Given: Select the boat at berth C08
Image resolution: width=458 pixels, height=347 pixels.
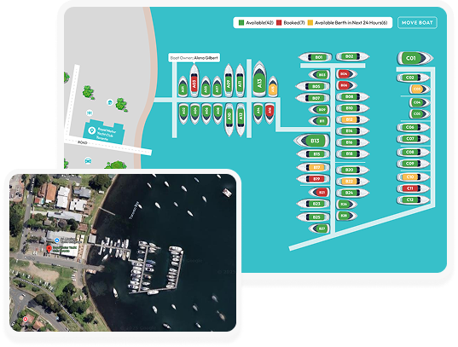Looking at the screenshot, I should (414, 152).
